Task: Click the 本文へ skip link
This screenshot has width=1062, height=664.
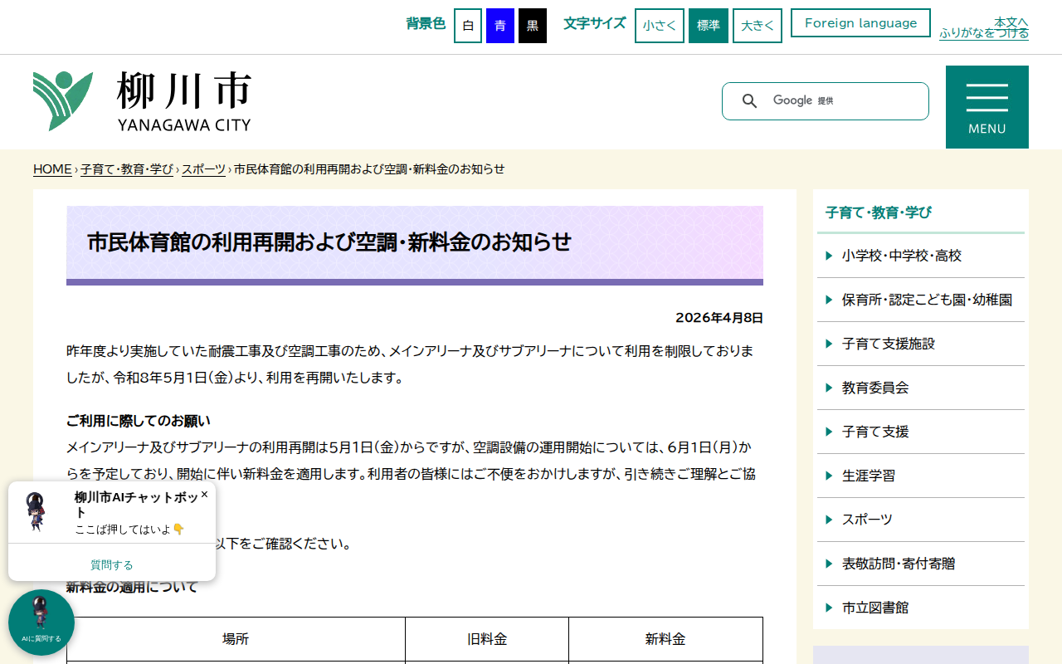Action: pos(1011,22)
